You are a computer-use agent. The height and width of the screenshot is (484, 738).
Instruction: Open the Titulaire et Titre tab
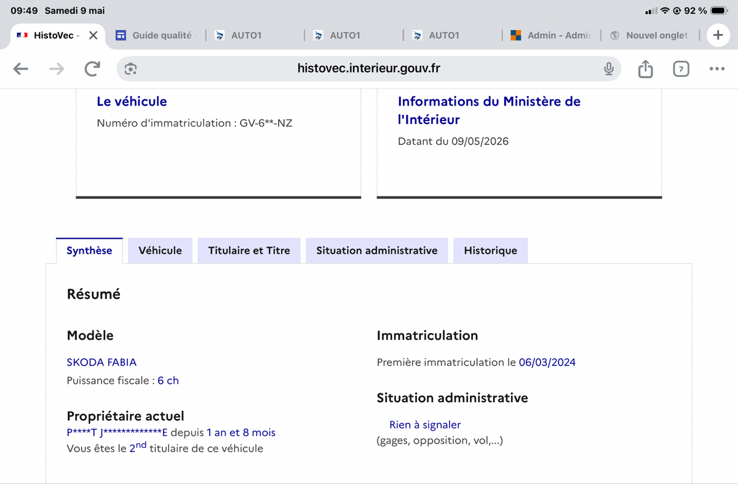249,251
